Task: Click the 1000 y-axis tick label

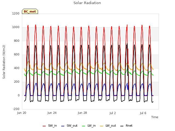Action: pos(16,27)
